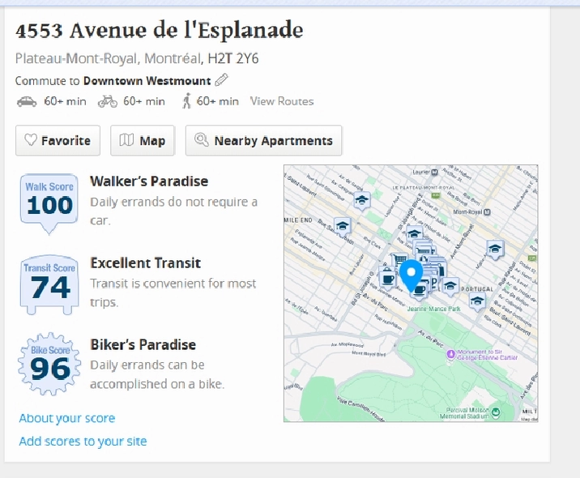Image resolution: width=580 pixels, height=478 pixels.
Task: Open the Map button
Action: pos(143,141)
